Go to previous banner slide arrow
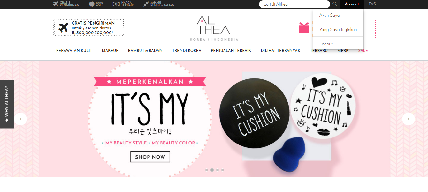 [x=21, y=119]
